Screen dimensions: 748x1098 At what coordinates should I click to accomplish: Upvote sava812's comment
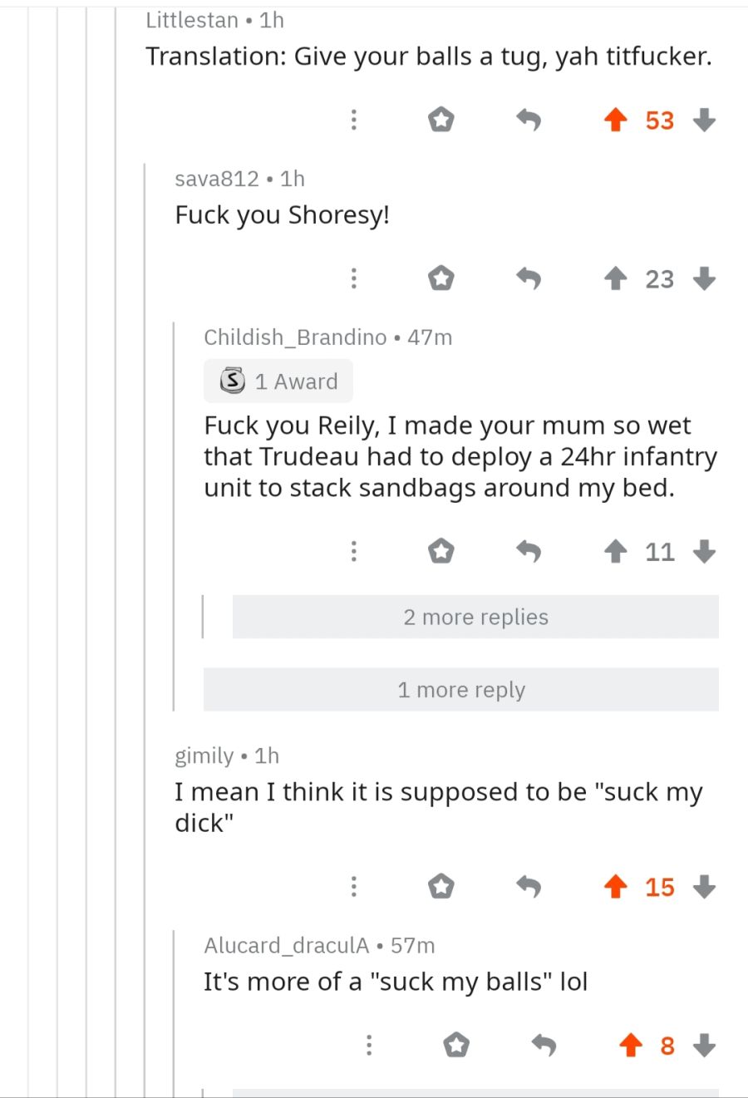click(x=615, y=278)
